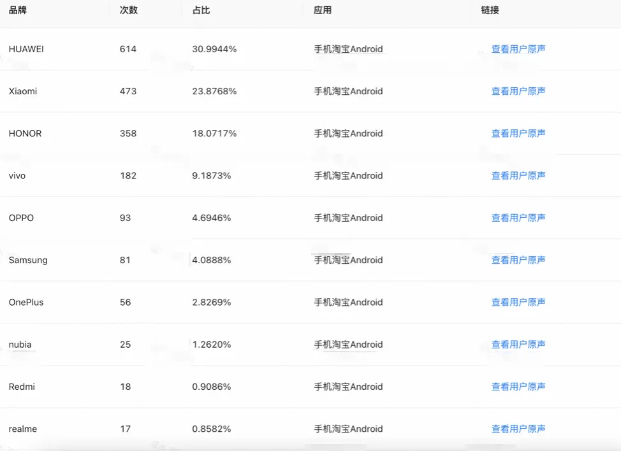Click 手机淘宝Android in the realme row
This screenshot has height=451, width=621.
click(x=349, y=429)
